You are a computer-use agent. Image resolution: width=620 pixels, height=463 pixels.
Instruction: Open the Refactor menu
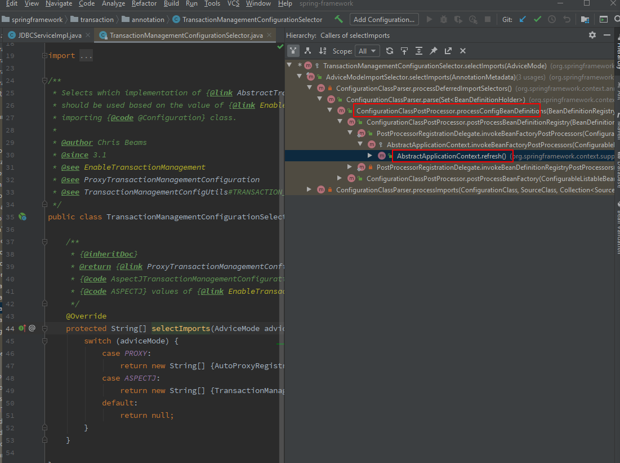coord(144,3)
